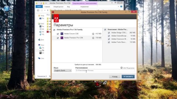Open Desktop under Favorites in Explorer sidebar

[x=42, y=18]
